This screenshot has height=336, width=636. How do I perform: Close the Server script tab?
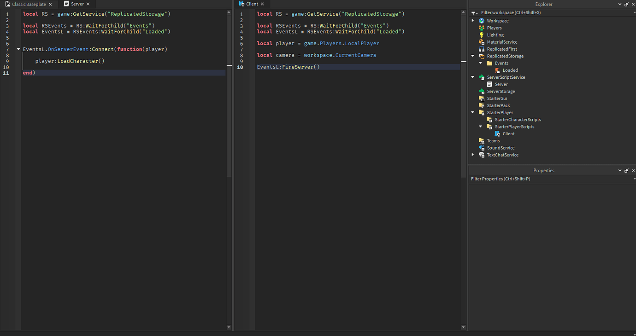point(88,4)
